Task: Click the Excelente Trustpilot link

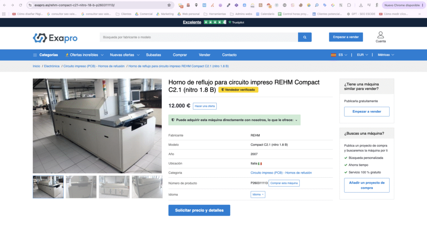Action: [192, 22]
